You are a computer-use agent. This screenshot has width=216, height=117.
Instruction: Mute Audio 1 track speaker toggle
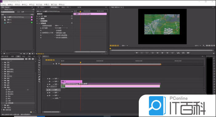48,90
